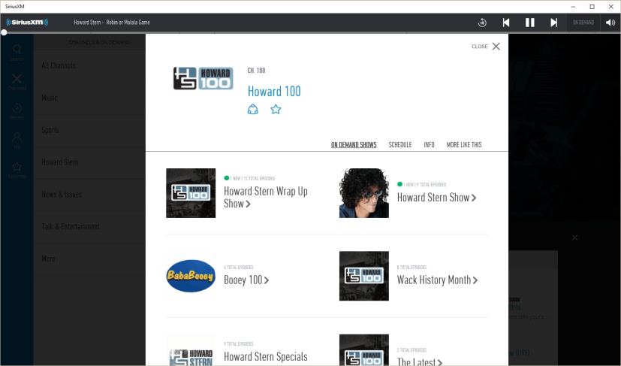621x366 pixels.
Task: Click The Latest show thumbnail
Action: point(364,350)
